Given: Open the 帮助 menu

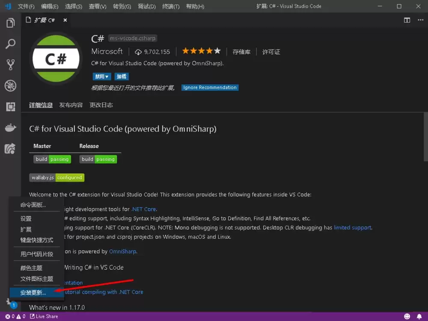Looking at the screenshot, I should click(x=195, y=6).
